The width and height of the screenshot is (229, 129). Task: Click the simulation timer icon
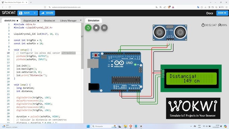point(203,25)
